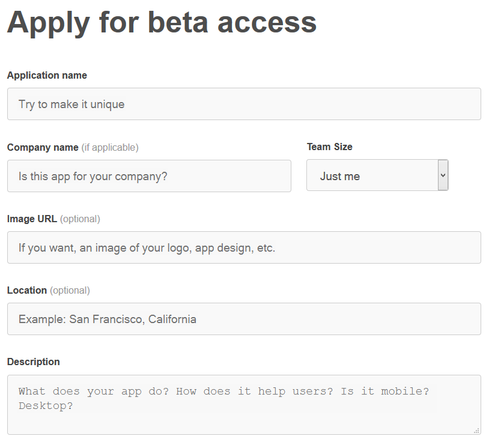
Task: Click the Application name input field
Action: coord(243,104)
